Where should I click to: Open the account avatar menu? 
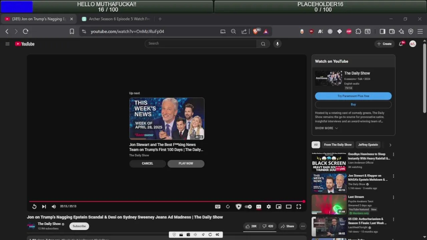[x=413, y=44]
